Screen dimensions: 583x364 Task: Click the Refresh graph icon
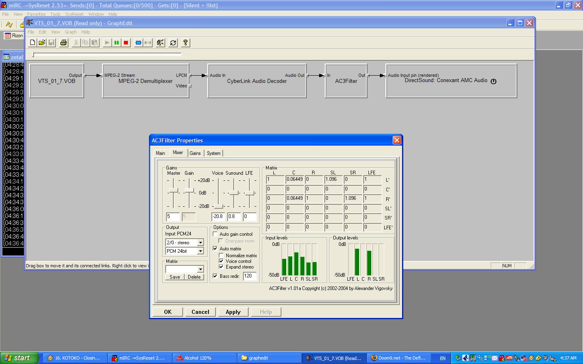tap(173, 42)
